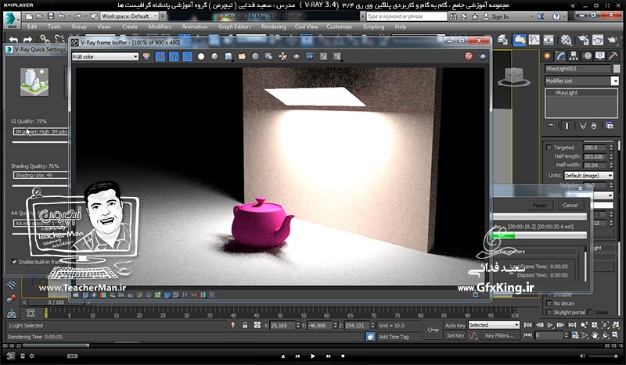Image resolution: width=626 pixels, height=365 pixels.
Task: Click the pin stack icon under modifier stack
Action: (551, 126)
